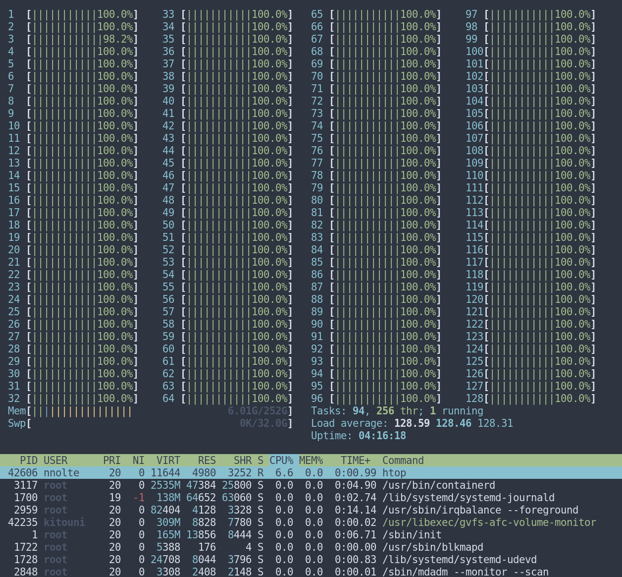
Task: Sort processes by the Command column
Action: 402,461
